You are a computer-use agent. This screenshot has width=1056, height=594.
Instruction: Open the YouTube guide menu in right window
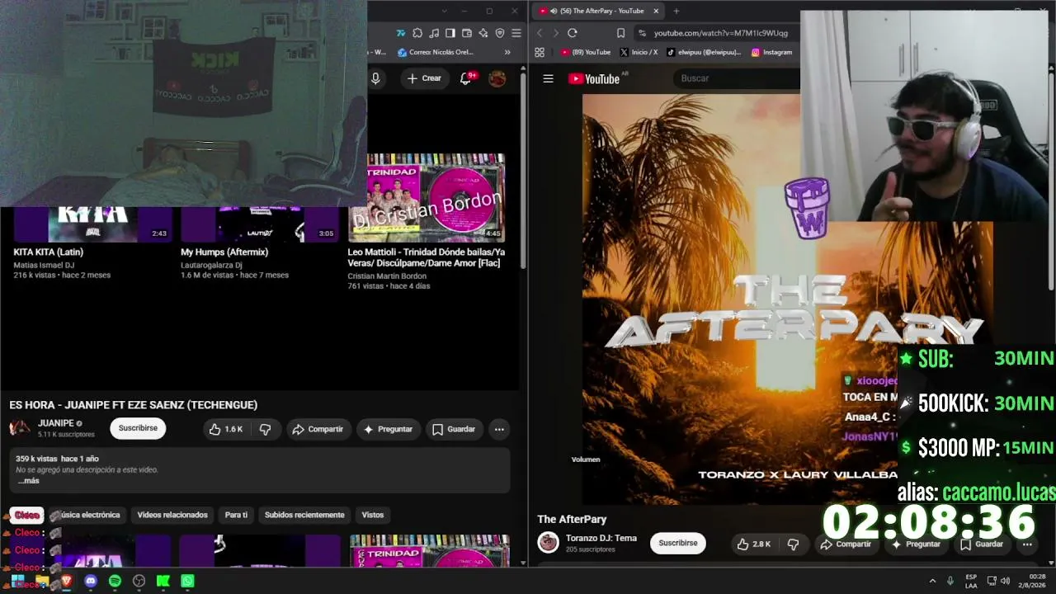point(548,78)
